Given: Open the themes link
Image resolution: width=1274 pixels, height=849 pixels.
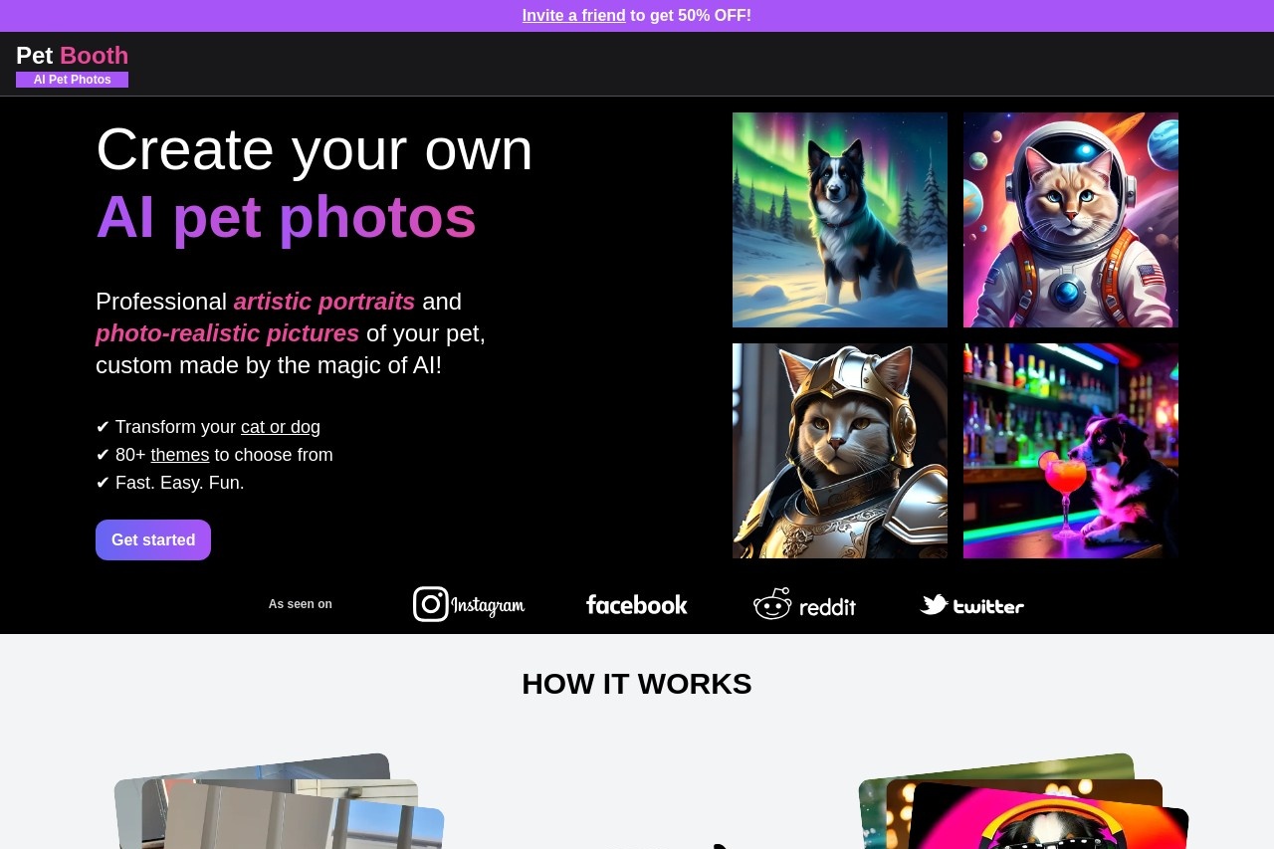Looking at the screenshot, I should point(180,455).
